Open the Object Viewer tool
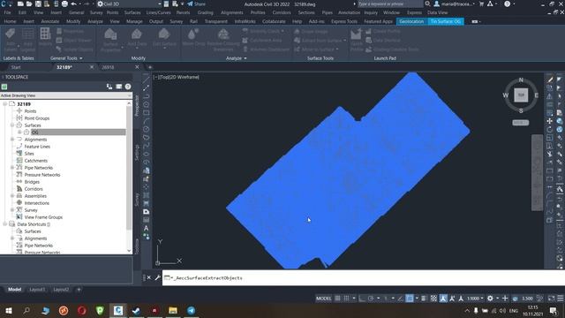565x318 pixels. (74, 41)
